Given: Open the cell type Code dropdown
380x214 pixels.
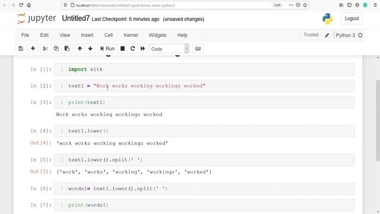Looking at the screenshot, I should pyautogui.click(x=169, y=49).
